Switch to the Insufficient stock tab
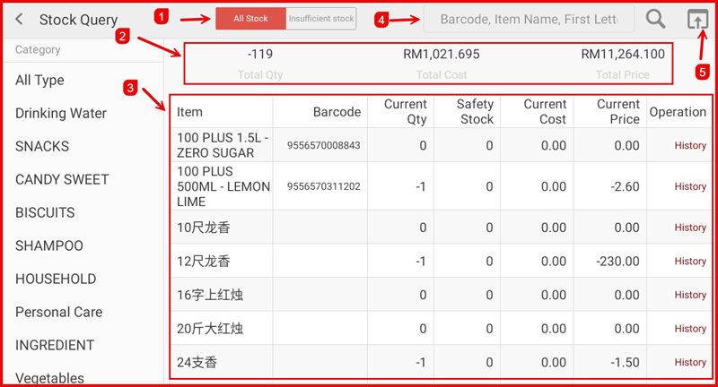Screen dimensions: 718x387 point(321,19)
